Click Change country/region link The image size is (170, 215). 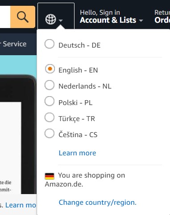(98, 203)
